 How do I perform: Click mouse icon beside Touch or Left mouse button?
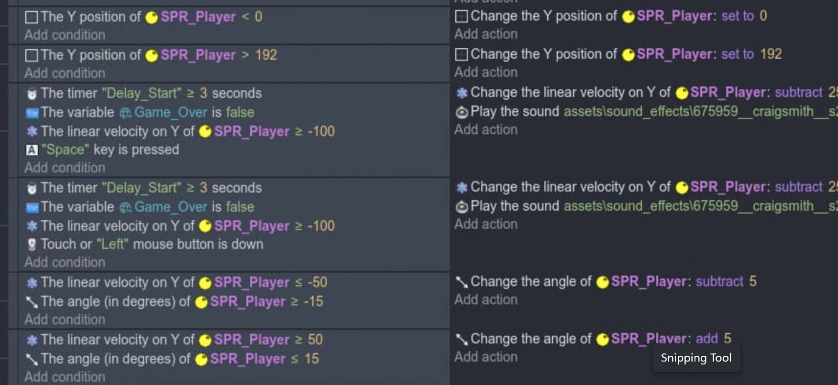(32, 245)
